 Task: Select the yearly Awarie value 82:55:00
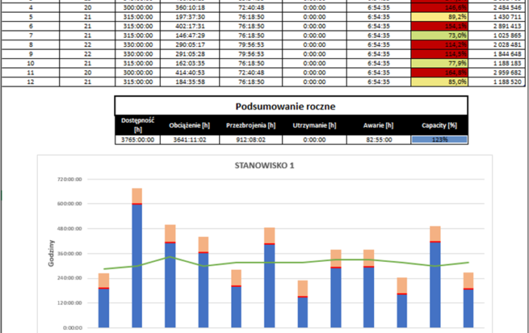[x=380, y=140]
